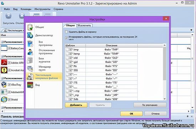
Task: Uncheck the *.~mp pattern checkbox
Action: [71, 91]
